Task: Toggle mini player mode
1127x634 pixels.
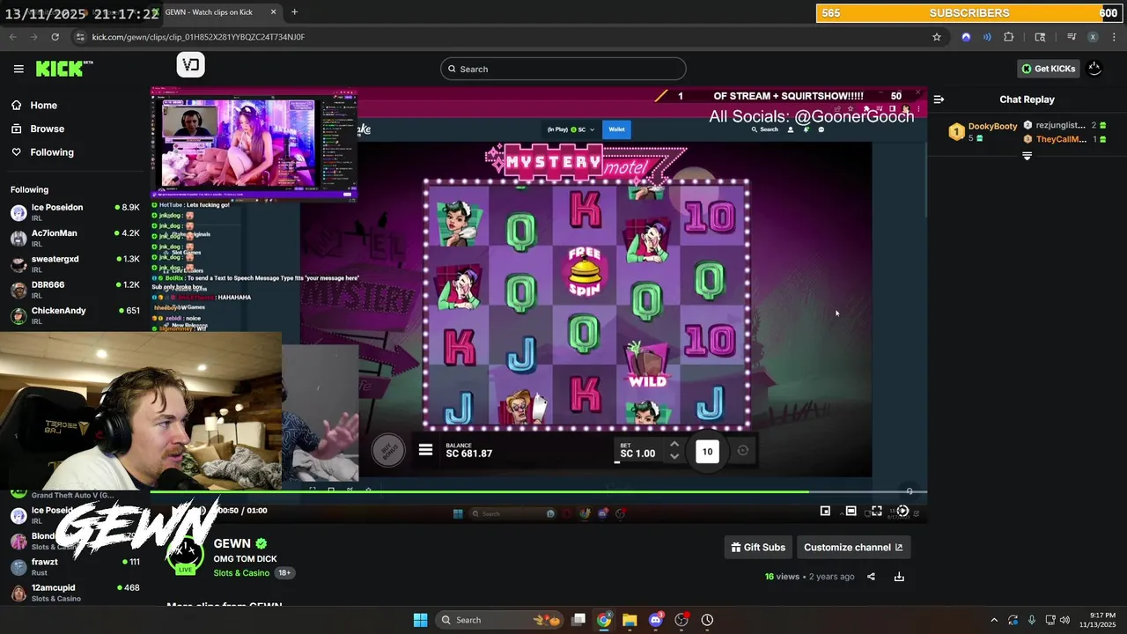Action: pyautogui.click(x=825, y=511)
